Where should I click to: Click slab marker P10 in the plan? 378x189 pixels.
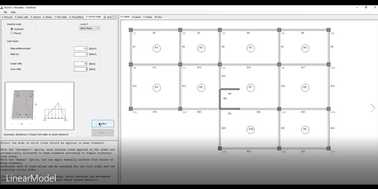(x=251, y=130)
